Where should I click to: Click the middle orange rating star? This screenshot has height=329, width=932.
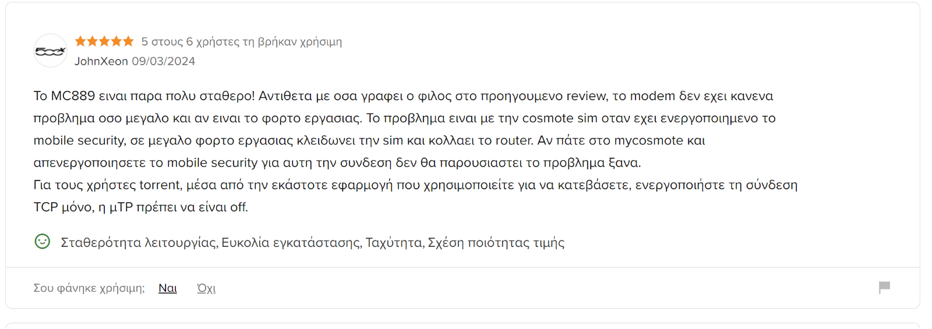[104, 41]
